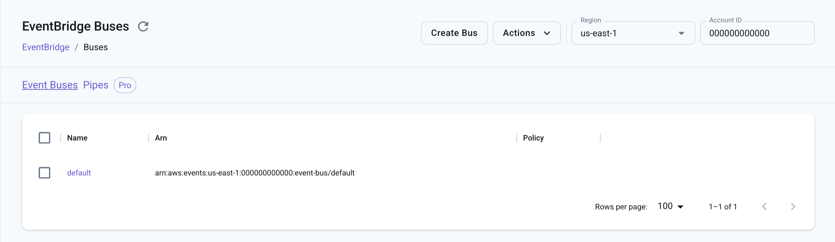Image resolution: width=835 pixels, height=242 pixels.
Task: Sort by the Arn column header
Action: tap(161, 138)
